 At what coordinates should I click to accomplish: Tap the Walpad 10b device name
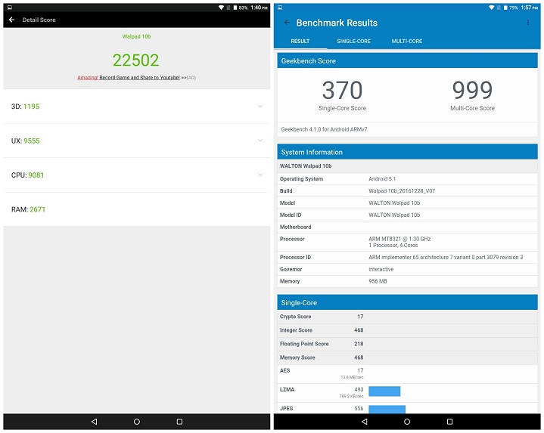[x=136, y=36]
